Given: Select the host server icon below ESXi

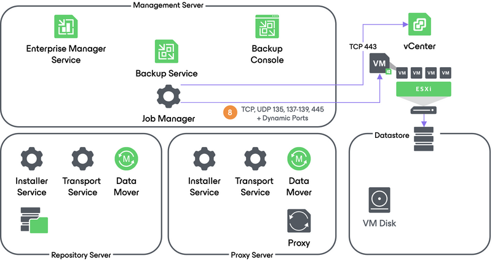Looking at the screenshot, I should point(423,110).
